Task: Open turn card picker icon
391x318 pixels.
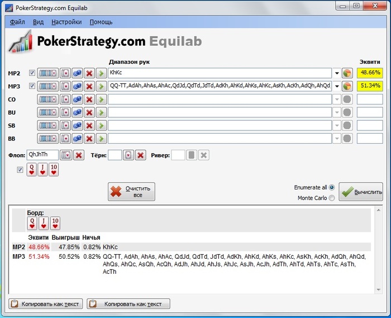Action: click(128, 155)
